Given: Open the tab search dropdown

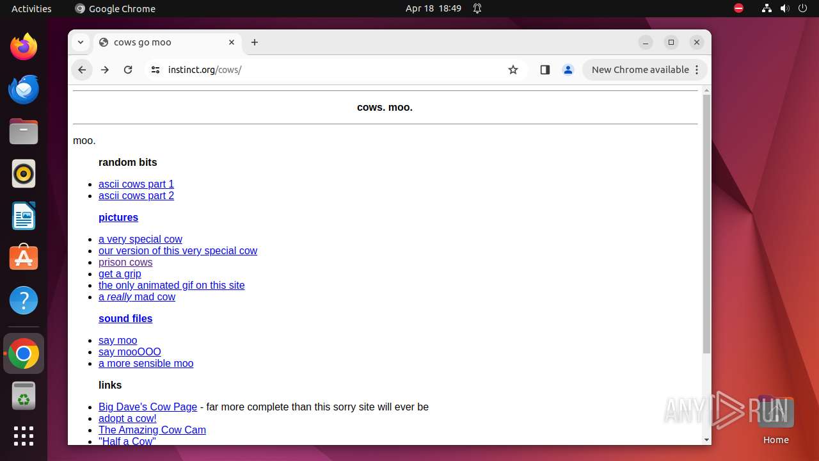Looking at the screenshot, I should 80,42.
